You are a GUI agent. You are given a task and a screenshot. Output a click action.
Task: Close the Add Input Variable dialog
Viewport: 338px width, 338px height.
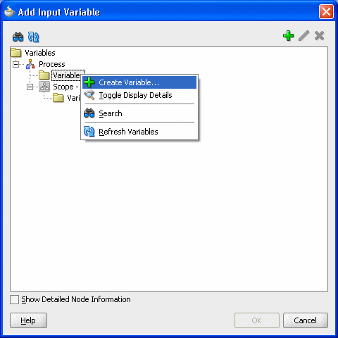click(326, 11)
